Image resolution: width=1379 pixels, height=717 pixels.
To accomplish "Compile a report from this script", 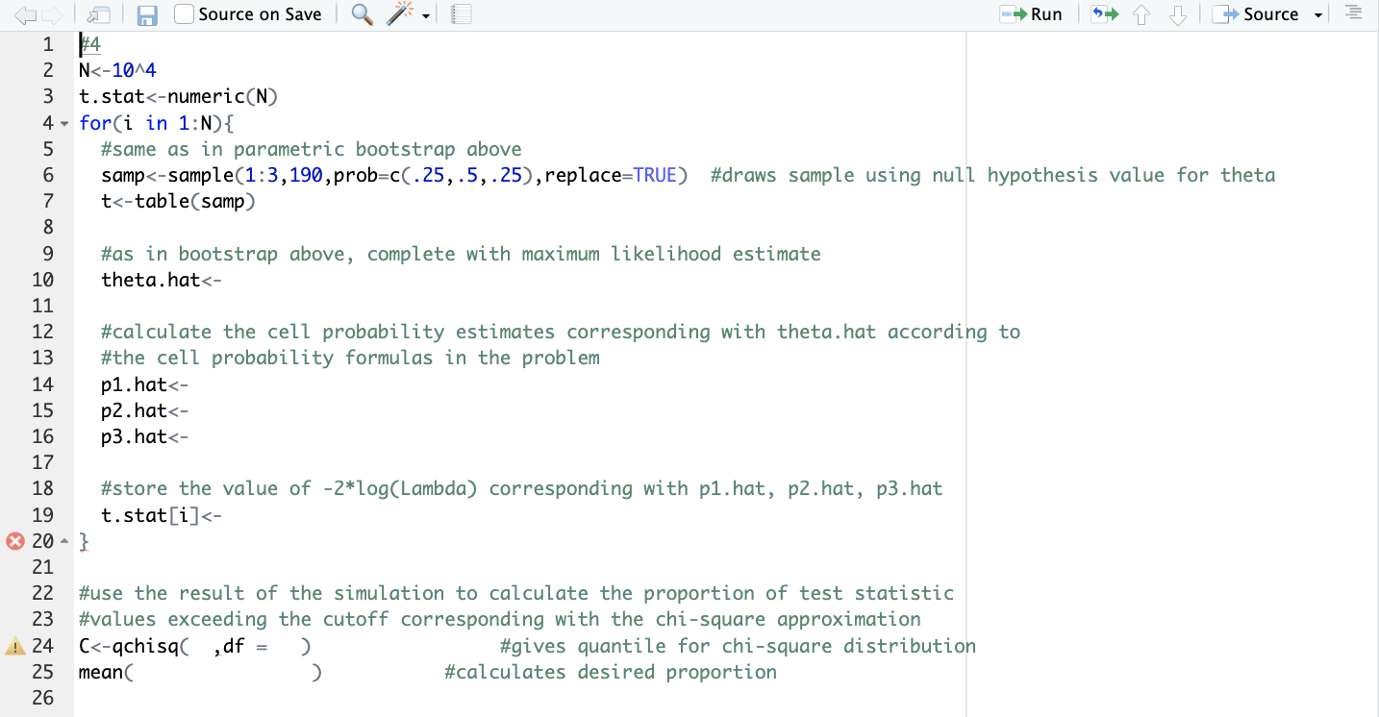I will [461, 13].
